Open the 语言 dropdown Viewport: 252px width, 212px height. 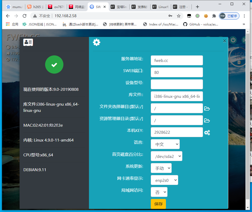pyautogui.click(x=165, y=144)
